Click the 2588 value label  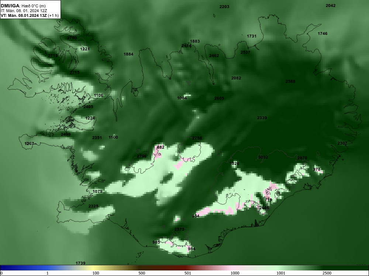(290, 81)
